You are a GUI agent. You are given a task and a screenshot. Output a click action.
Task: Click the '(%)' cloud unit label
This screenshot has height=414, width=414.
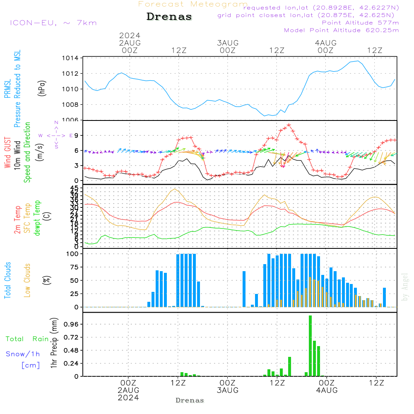tap(46, 280)
